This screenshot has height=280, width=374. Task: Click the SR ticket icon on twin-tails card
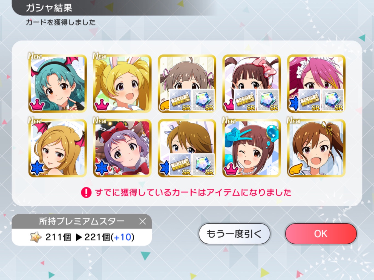(180, 100)
